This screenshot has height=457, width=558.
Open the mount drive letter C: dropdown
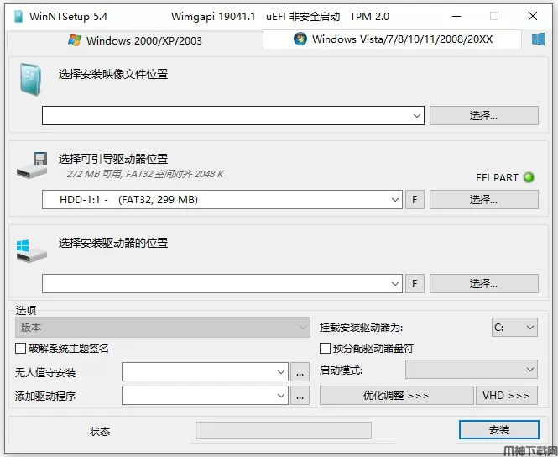click(x=514, y=327)
